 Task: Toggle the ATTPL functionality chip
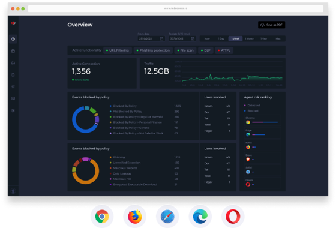pyautogui.click(x=224, y=50)
